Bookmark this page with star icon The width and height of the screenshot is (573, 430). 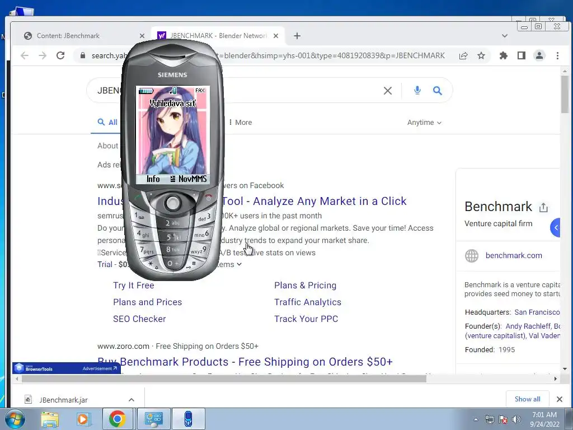(481, 55)
